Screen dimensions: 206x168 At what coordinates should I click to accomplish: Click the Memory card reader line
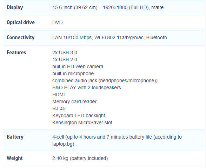tap(74, 101)
